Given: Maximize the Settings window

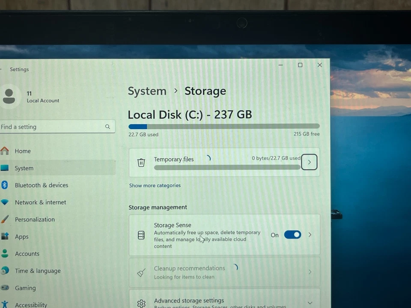Looking at the screenshot, I should 300,65.
